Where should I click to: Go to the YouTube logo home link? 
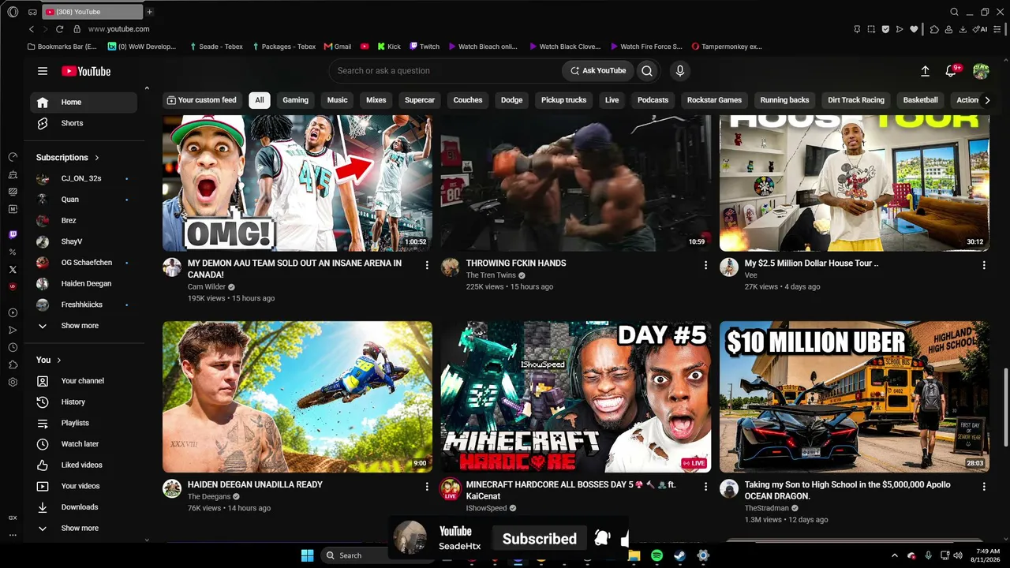[x=86, y=71]
